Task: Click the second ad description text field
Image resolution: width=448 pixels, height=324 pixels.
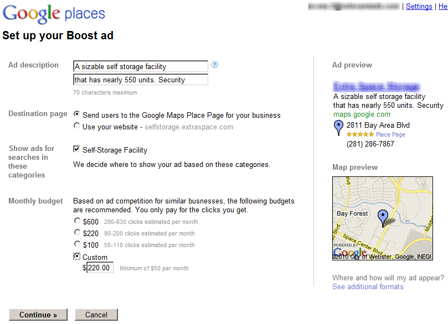Action: click(141, 80)
